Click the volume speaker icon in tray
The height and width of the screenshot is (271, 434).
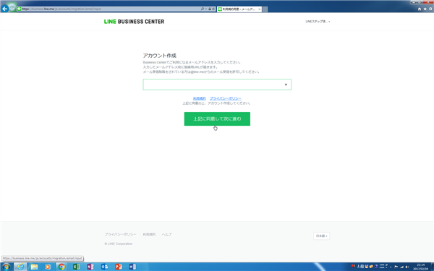tap(407, 267)
